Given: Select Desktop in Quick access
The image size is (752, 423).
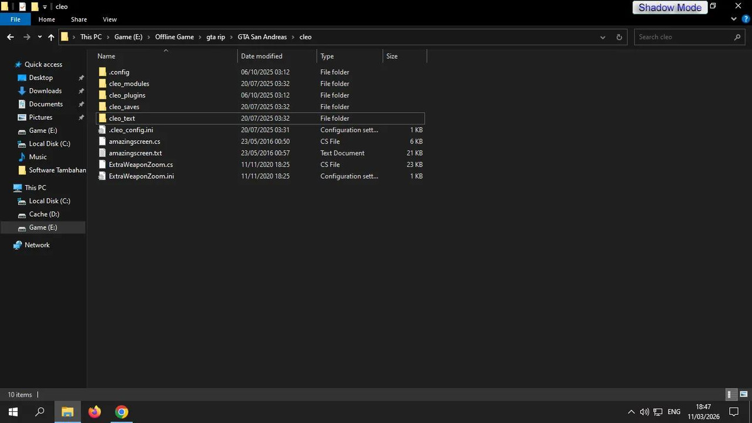Looking at the screenshot, I should 41,78.
